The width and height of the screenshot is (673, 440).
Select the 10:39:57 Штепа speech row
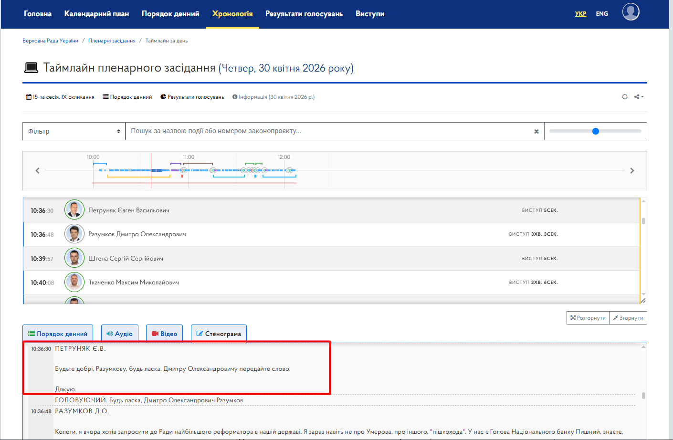(331, 258)
